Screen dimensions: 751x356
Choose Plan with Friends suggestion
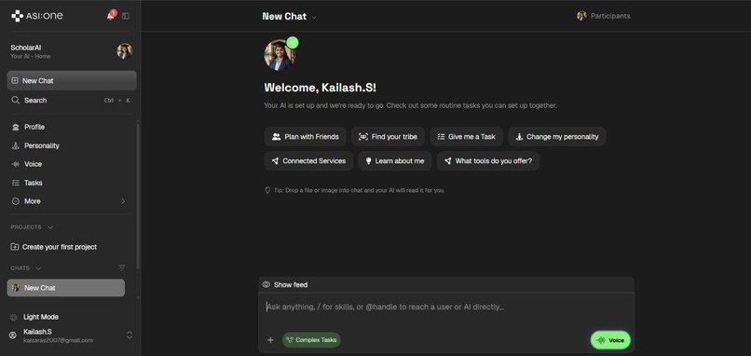tap(305, 137)
